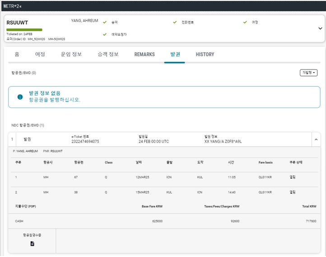Screen dimensions: 326x257
Task: Click CASH form of payment
Action: pos(19,221)
